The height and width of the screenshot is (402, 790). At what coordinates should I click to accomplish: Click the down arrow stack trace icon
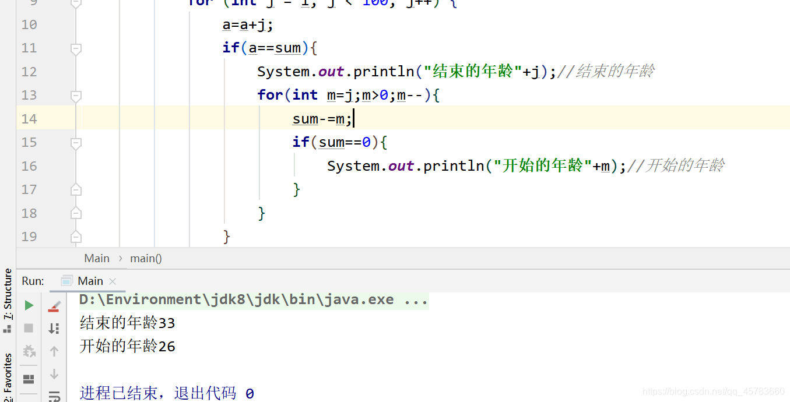(x=54, y=374)
